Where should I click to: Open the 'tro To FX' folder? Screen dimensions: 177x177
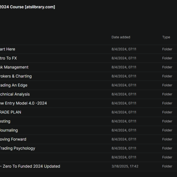(x=88, y=58)
